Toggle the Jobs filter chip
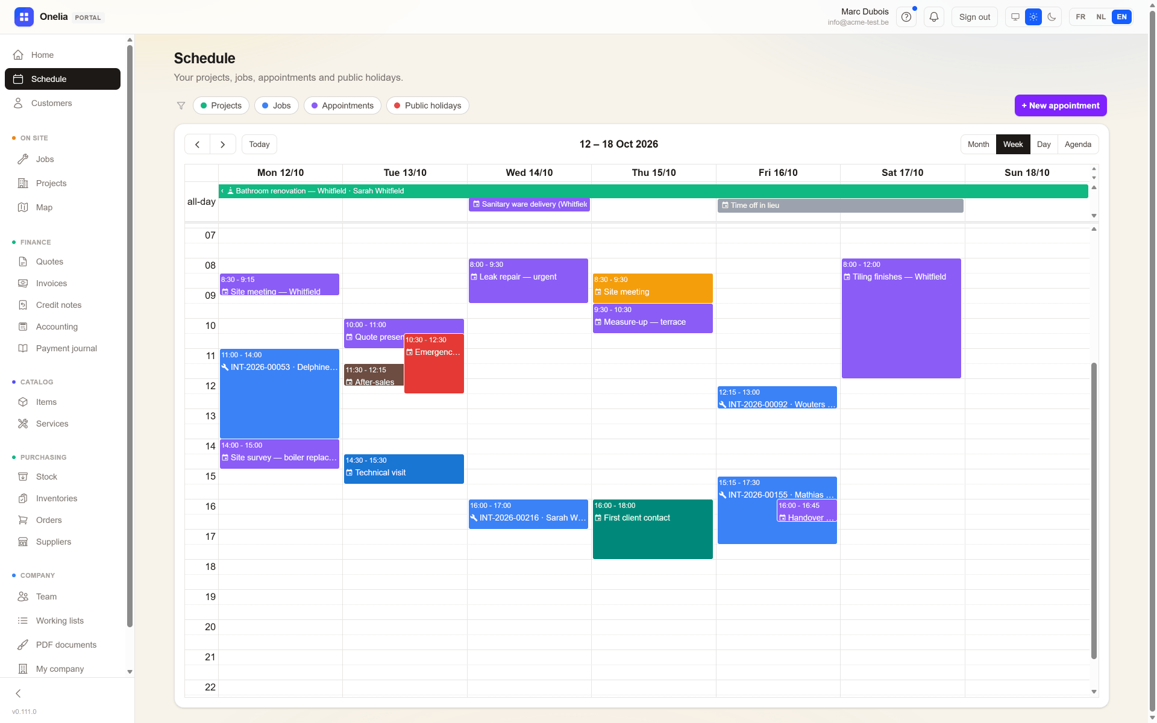Screen dimensions: 1157x723 click(277, 105)
